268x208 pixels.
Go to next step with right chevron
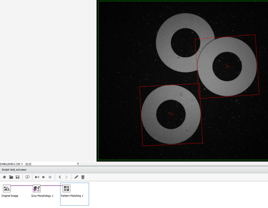tap(66, 177)
